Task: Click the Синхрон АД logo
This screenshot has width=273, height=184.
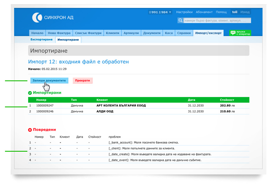Action: (x=53, y=17)
